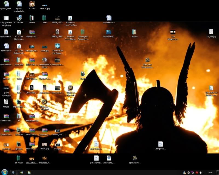Open the dll music folder
Viewport: 219px width, 175px height.
point(18,158)
